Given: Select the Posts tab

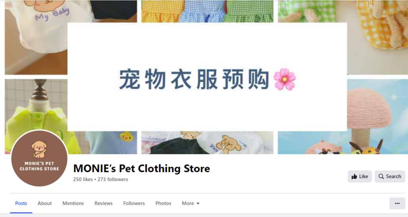Looking at the screenshot, I should [x=21, y=203].
